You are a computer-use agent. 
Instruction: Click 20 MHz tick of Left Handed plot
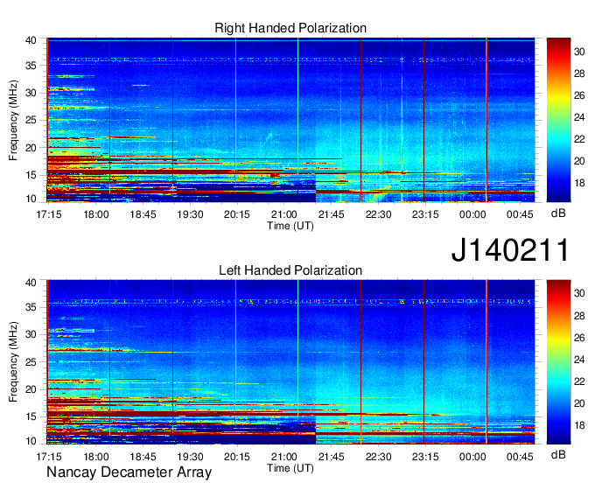[x=31, y=389]
